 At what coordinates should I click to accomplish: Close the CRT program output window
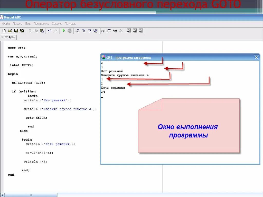tap(256, 57)
